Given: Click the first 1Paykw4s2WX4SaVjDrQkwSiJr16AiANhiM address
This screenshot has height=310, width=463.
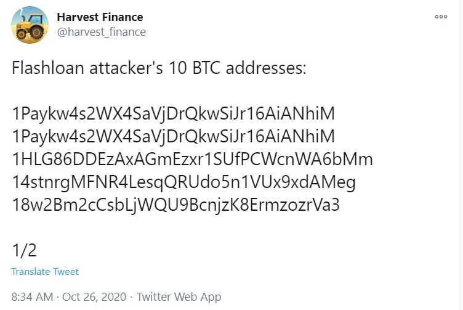Looking at the screenshot, I should click(x=174, y=114).
